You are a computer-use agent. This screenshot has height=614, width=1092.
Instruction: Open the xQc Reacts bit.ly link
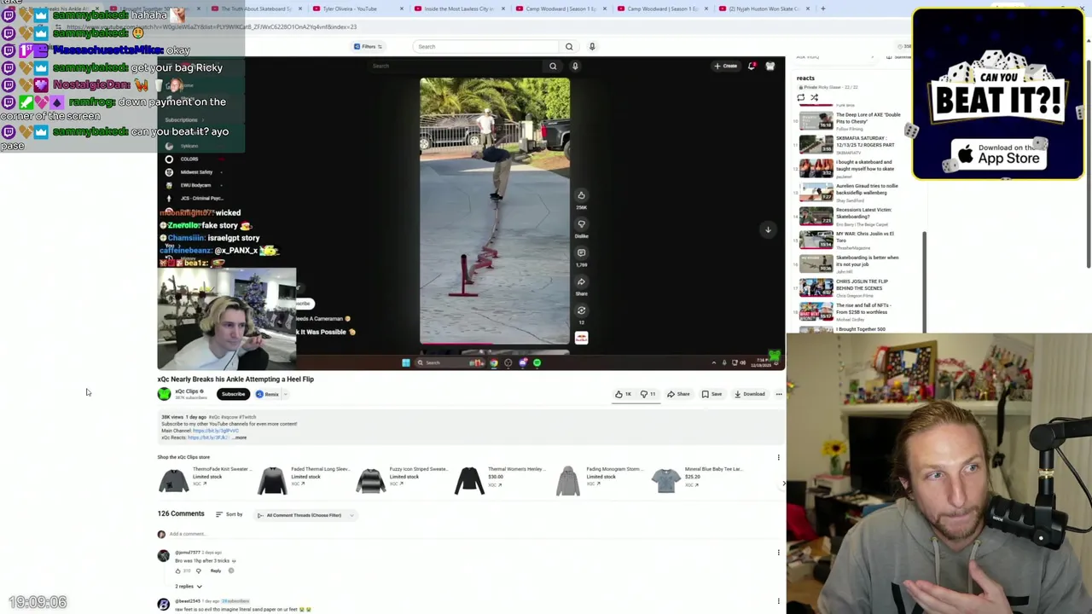pos(208,437)
